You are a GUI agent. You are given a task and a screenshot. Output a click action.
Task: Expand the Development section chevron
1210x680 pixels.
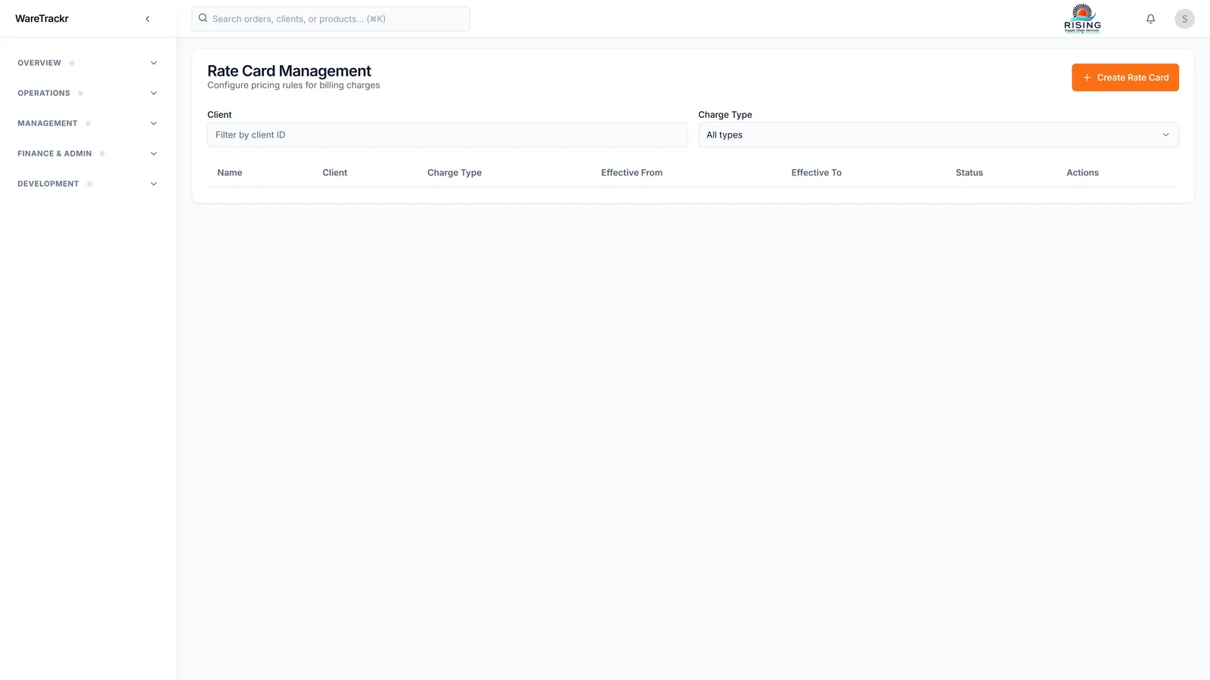point(154,184)
